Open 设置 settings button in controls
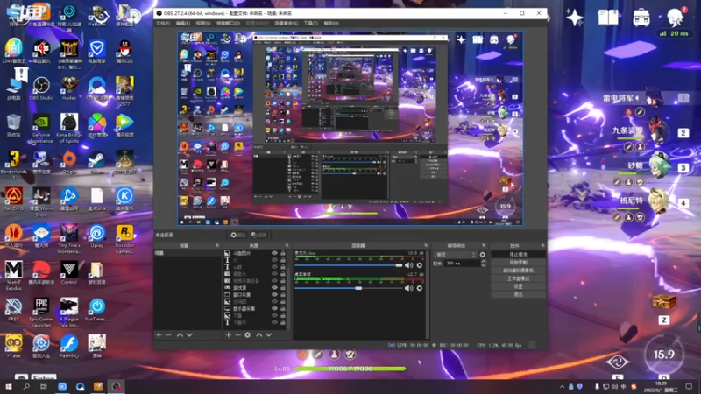The width and height of the screenshot is (701, 394). tap(518, 286)
